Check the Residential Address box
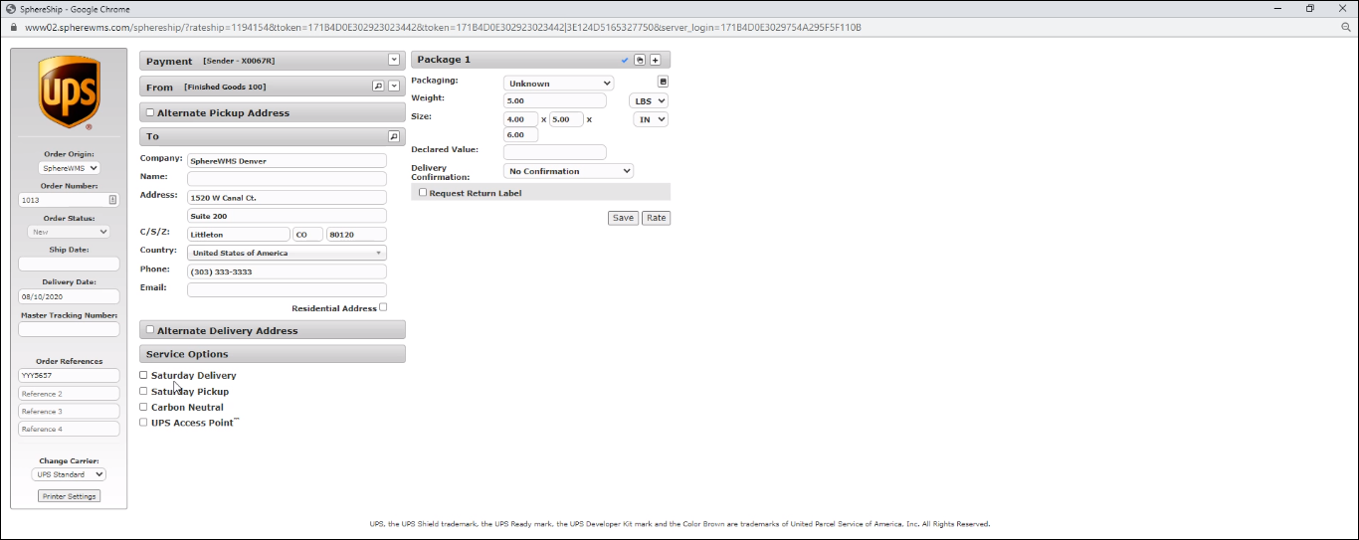 click(383, 307)
